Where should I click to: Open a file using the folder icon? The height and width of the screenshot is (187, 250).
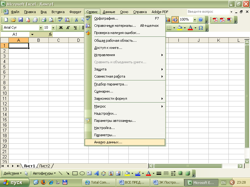tap(13, 20)
